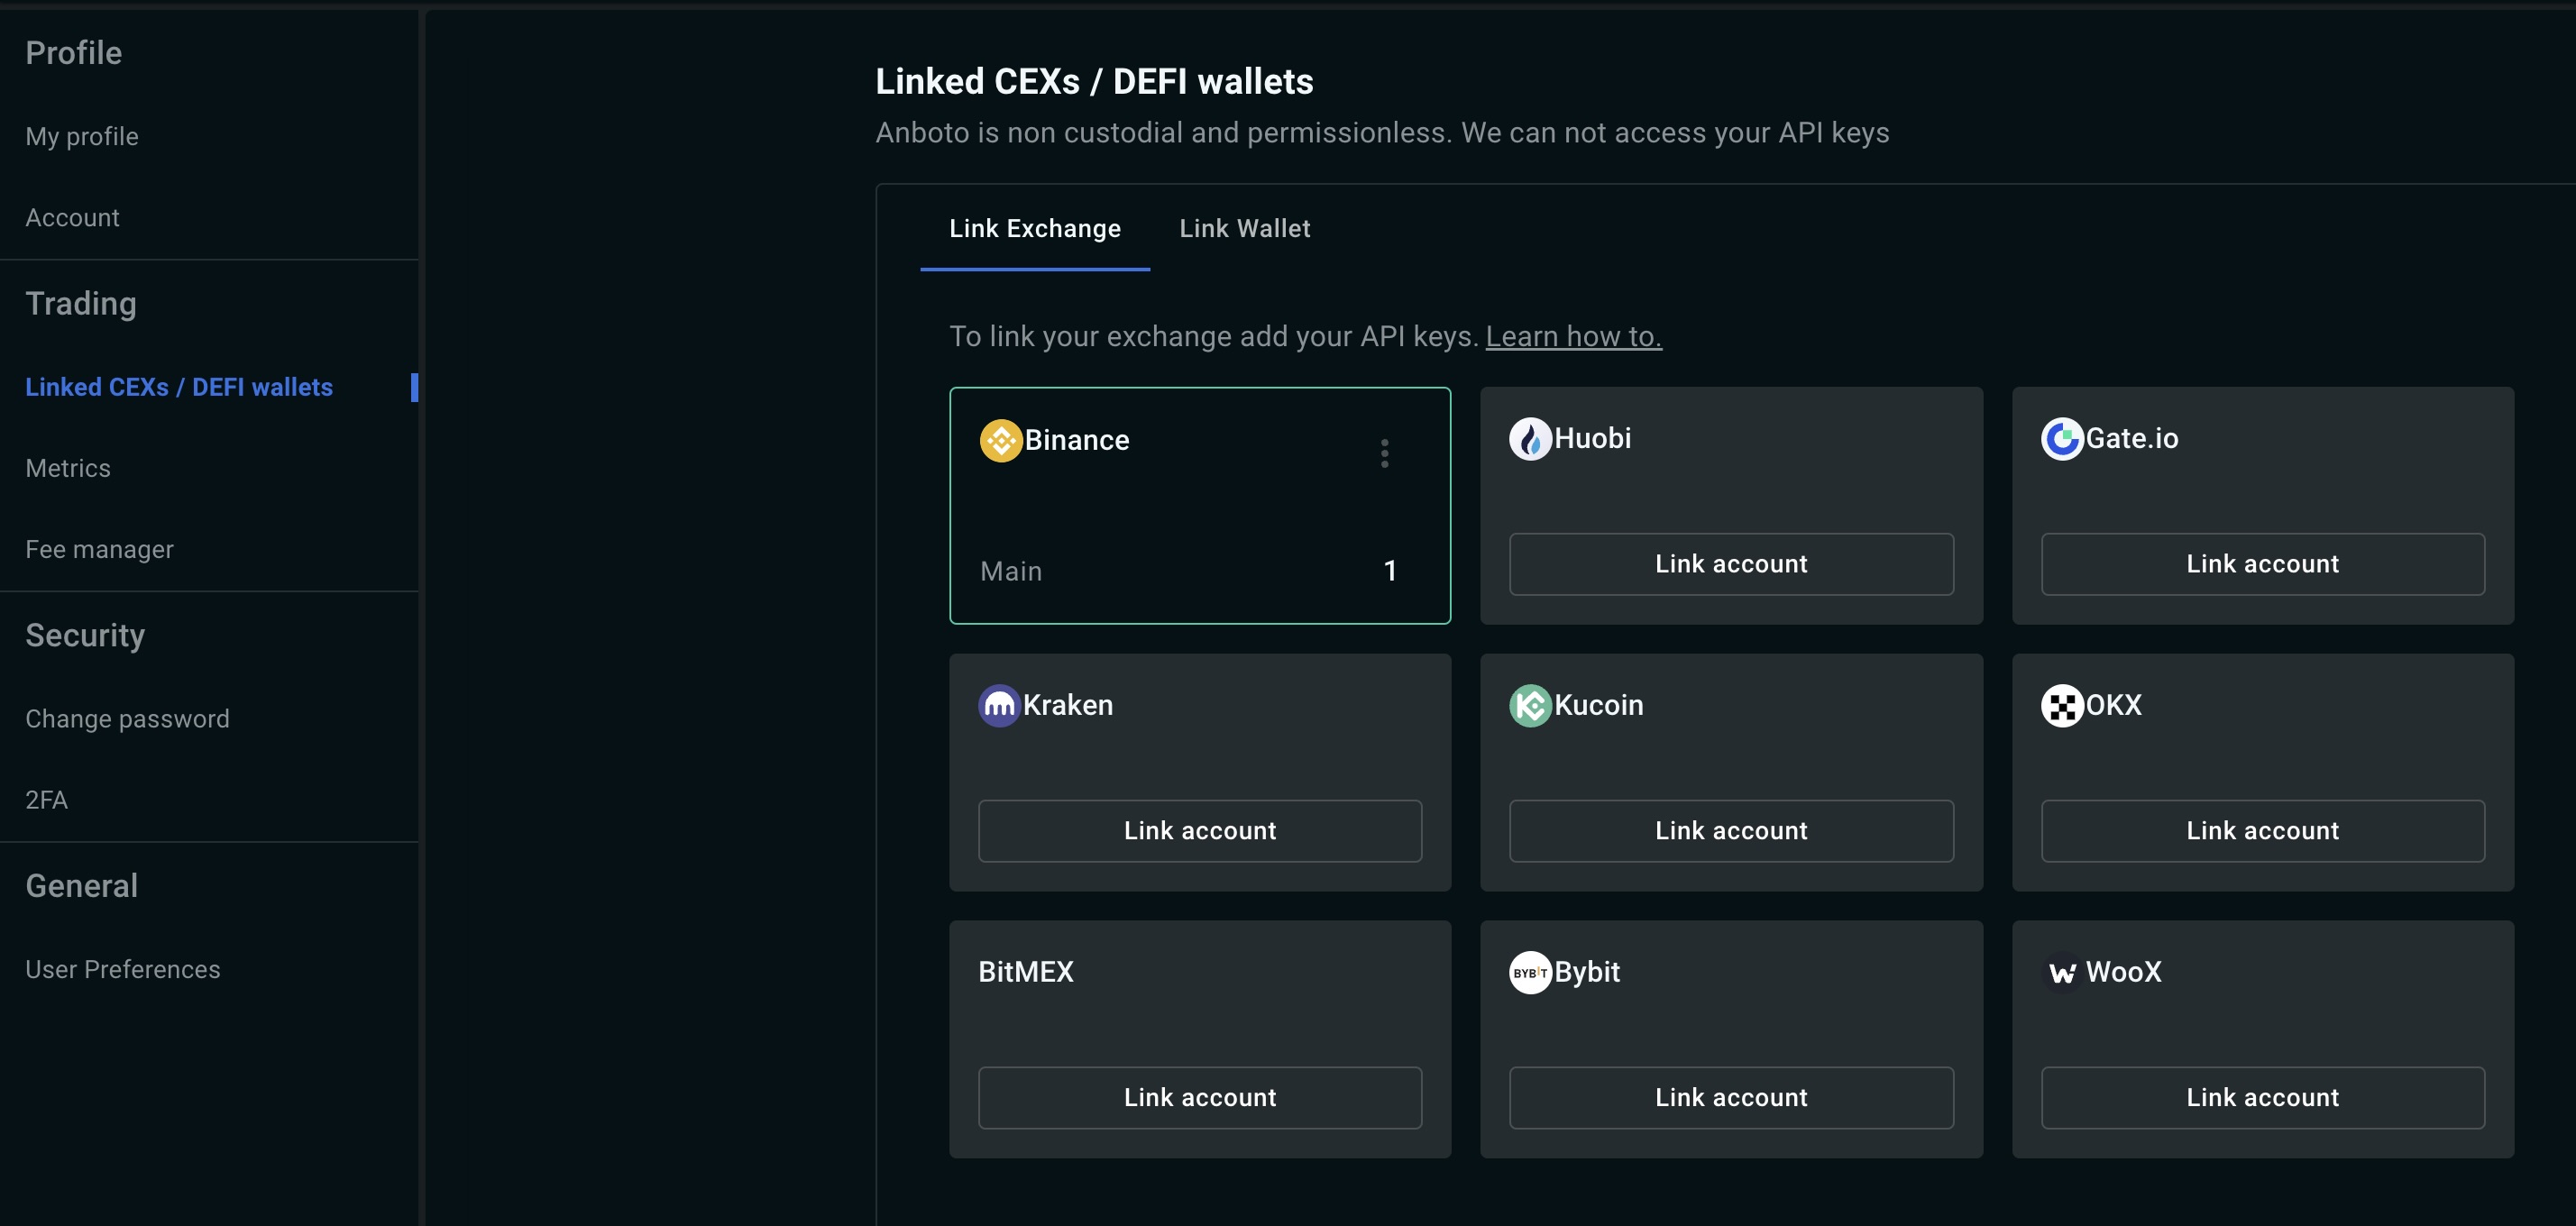
Task: Click the Gate.io logo icon
Action: click(2062, 438)
